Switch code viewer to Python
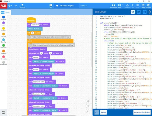This screenshot has height=116, width=152. pos(103,112)
